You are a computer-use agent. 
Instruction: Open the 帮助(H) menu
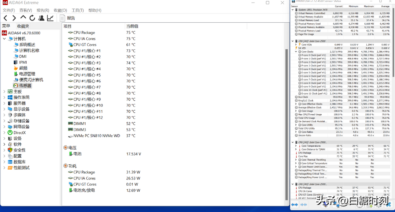click(95, 11)
